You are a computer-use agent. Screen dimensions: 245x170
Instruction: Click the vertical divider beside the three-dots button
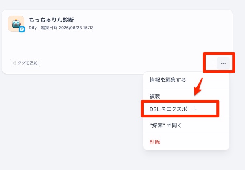(215, 63)
